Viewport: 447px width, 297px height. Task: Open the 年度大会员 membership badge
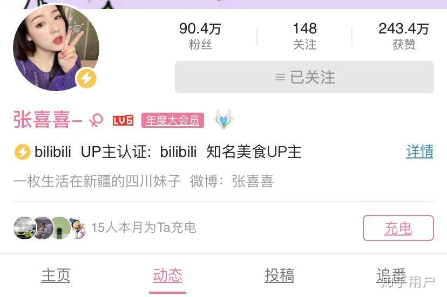pos(172,120)
